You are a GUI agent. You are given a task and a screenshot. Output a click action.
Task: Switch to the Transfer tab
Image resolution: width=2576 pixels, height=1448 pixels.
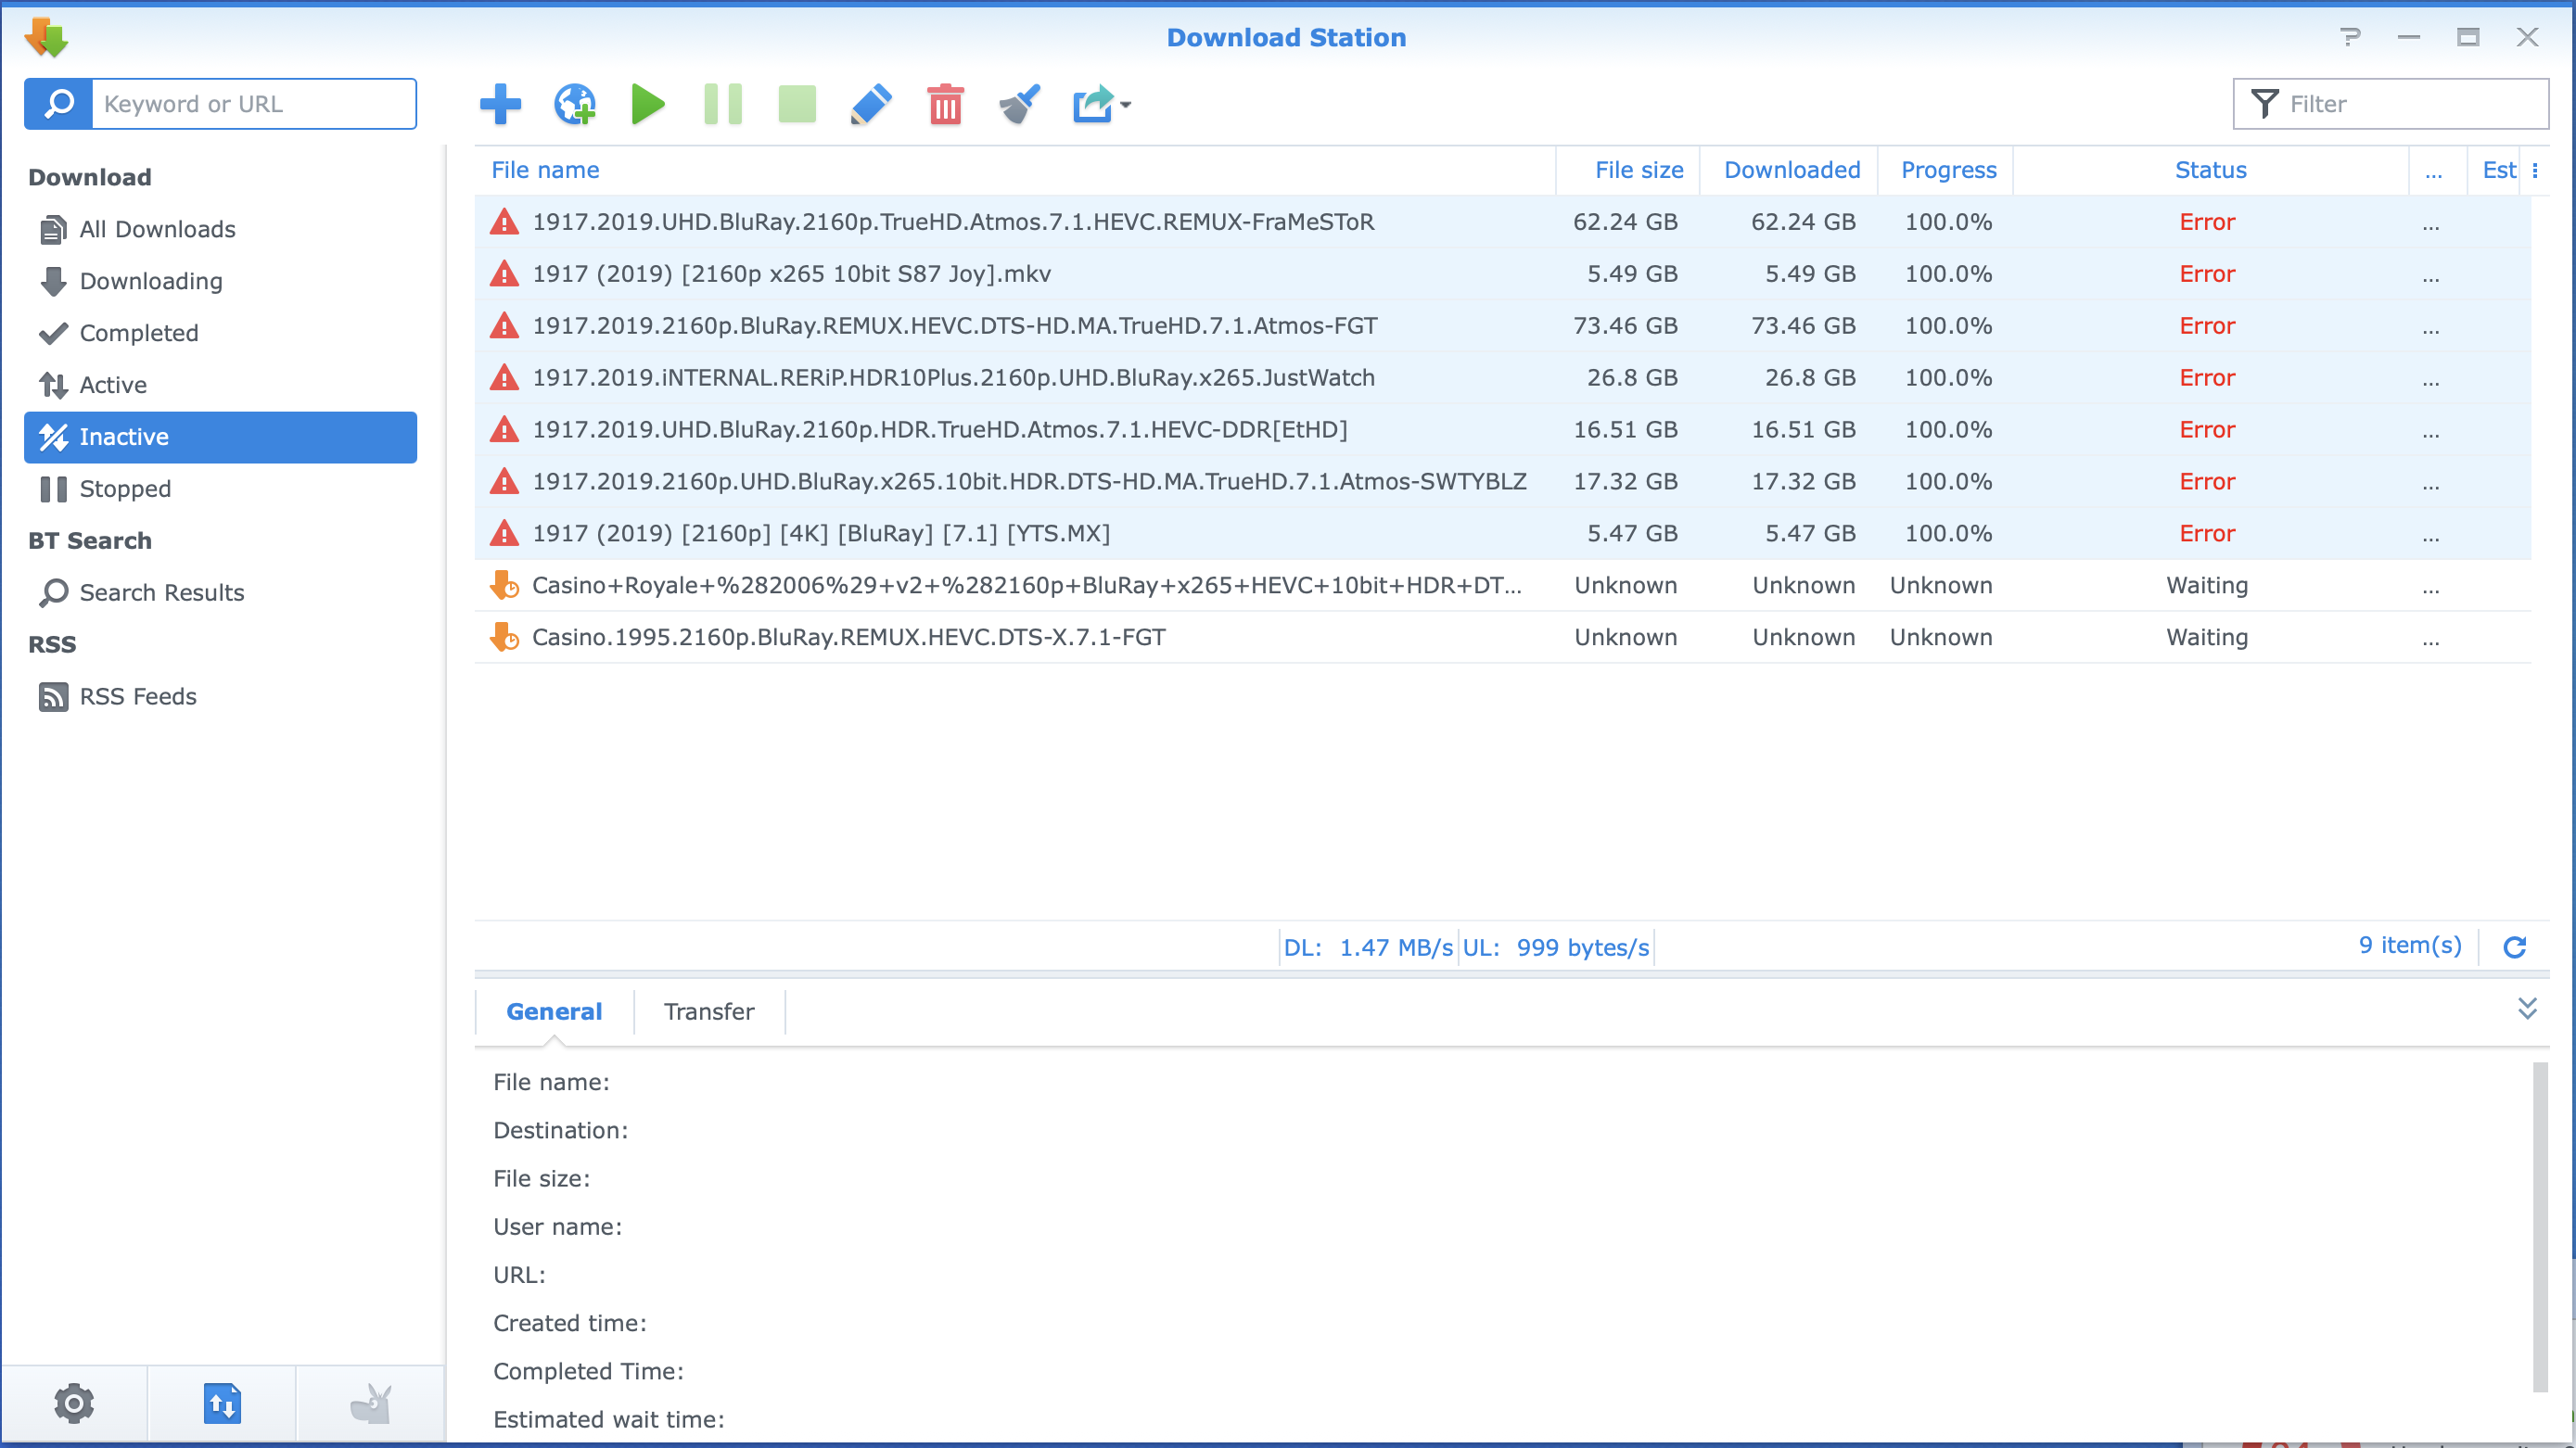tap(709, 1011)
